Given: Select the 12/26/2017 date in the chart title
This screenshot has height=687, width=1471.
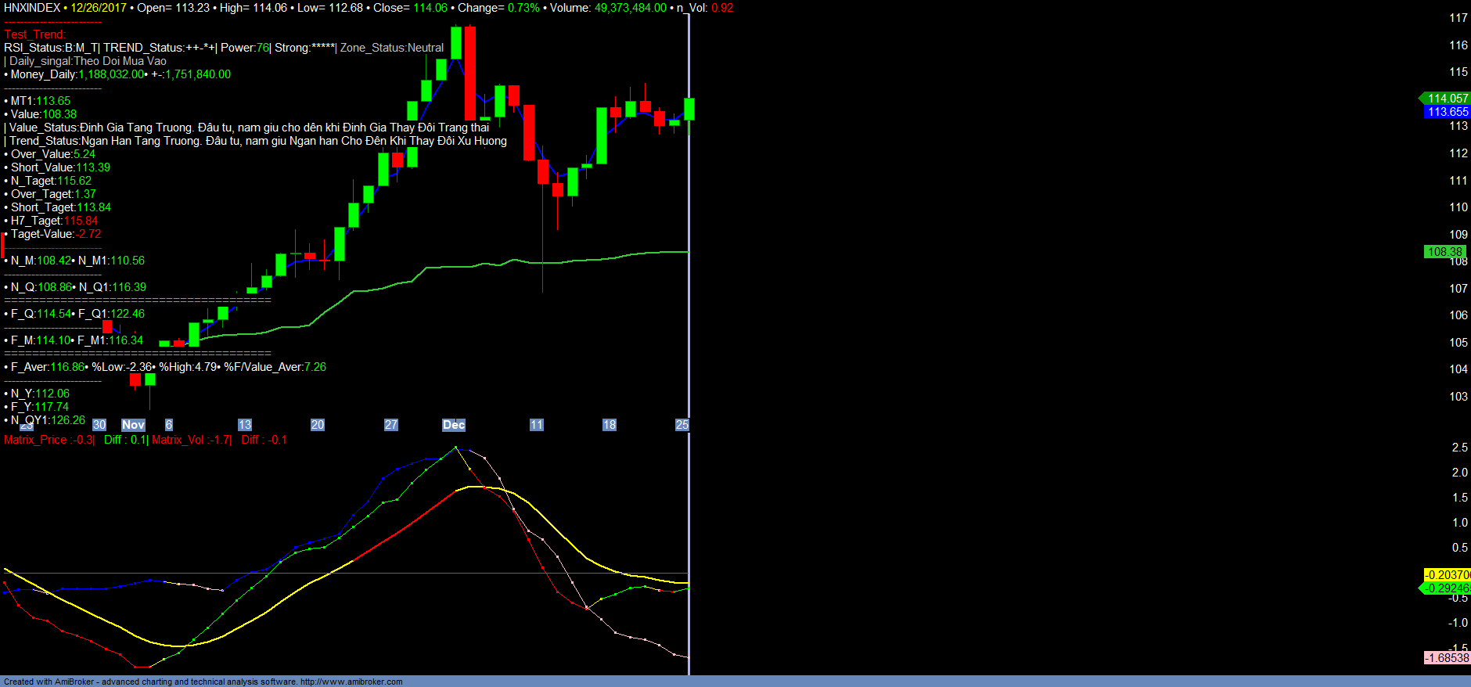Looking at the screenshot, I should tap(99, 8).
